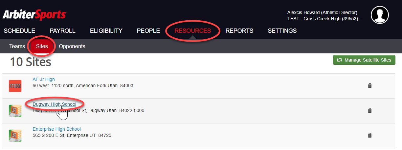Switch to the Teams tab
The width and height of the screenshot is (402, 150).
17,46
